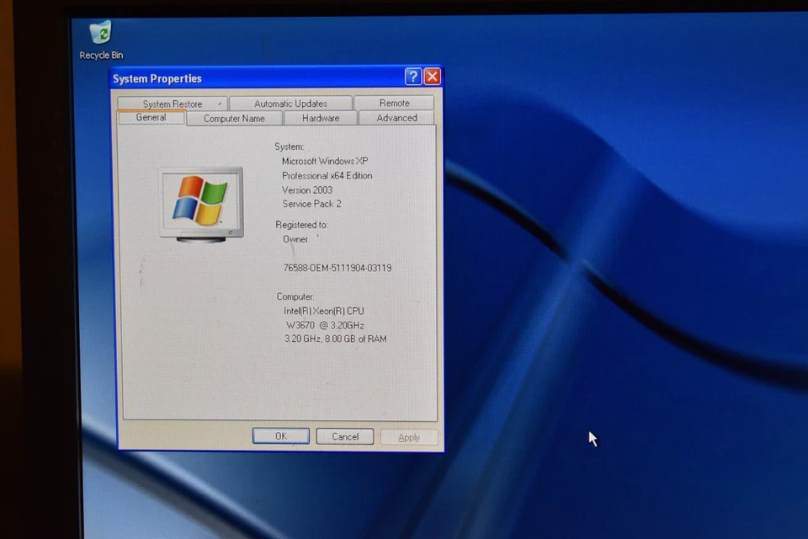
Task: Click the grayed-out Apply button
Action: (409, 436)
